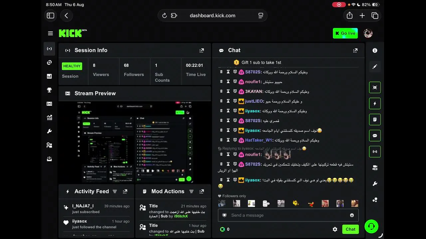This screenshot has height=239, width=426.
Task: Open the camera icon in right sidebar
Action: click(375, 168)
